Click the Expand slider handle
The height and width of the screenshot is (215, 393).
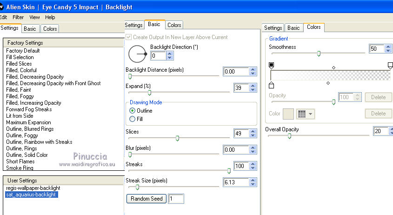pyautogui.click(x=149, y=93)
